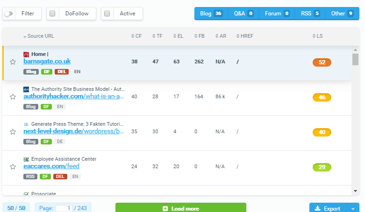
Task: Click the next-level-design favicon icon
Action: coord(26,124)
